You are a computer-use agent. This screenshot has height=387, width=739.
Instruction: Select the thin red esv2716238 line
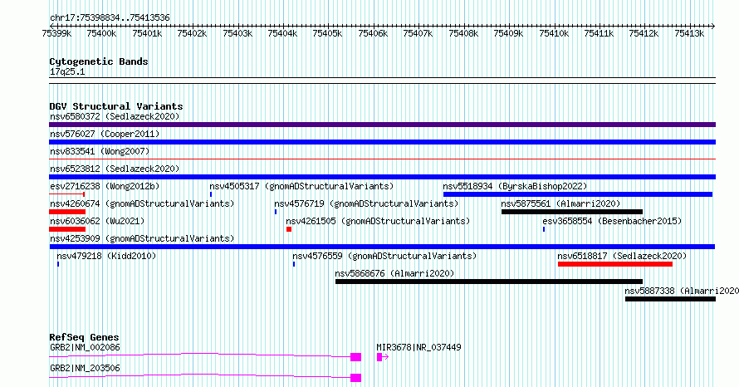(66, 194)
